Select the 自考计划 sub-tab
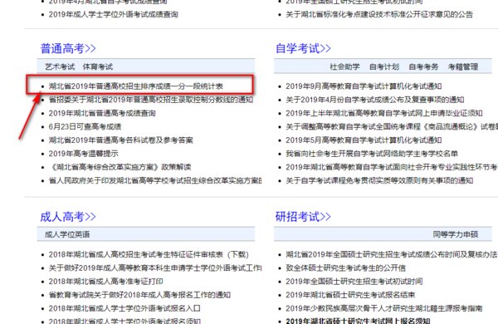498x324 pixels. [x=384, y=66]
